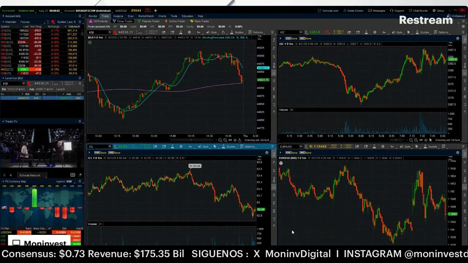The height and width of the screenshot is (263, 468).
Task: Open the Monitor tab
Action: coord(93,16)
